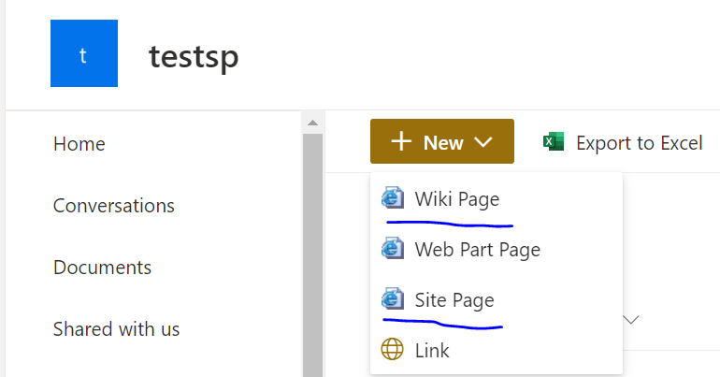This screenshot has width=720, height=377.
Task: Click the Wiki Page icon
Action: pyautogui.click(x=393, y=198)
